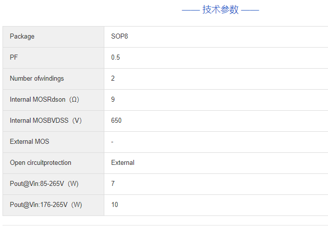Click the Internal MOSBVDSS label
Viewport: 328px width, 228px height.
point(40,121)
